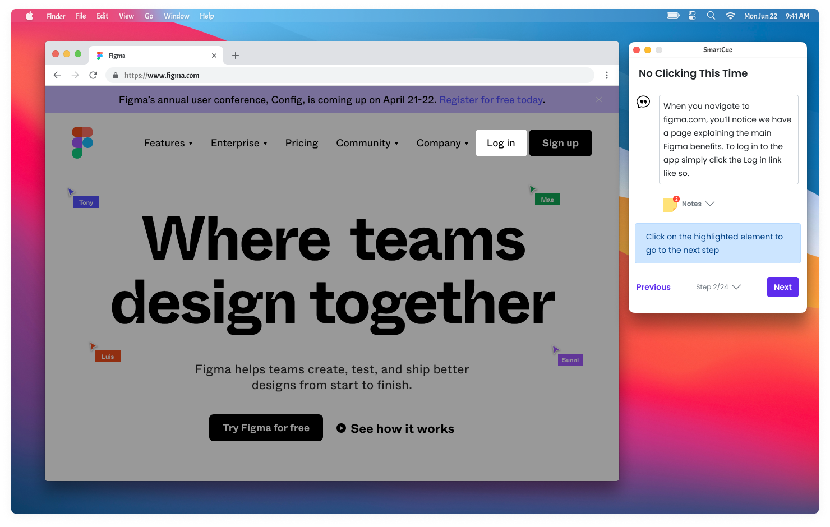Dismiss the Config conference banner

(x=599, y=100)
